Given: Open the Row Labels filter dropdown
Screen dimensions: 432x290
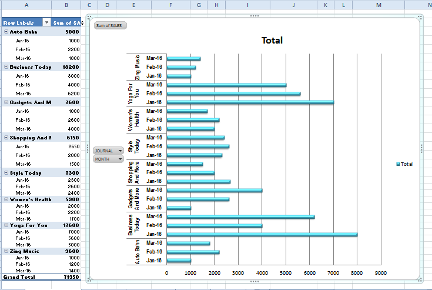Looking at the screenshot, I should pyautogui.click(x=47, y=23).
